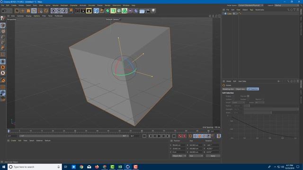Click the Record Active Objects button
Screen dimensions: 303x170
click(180, 136)
